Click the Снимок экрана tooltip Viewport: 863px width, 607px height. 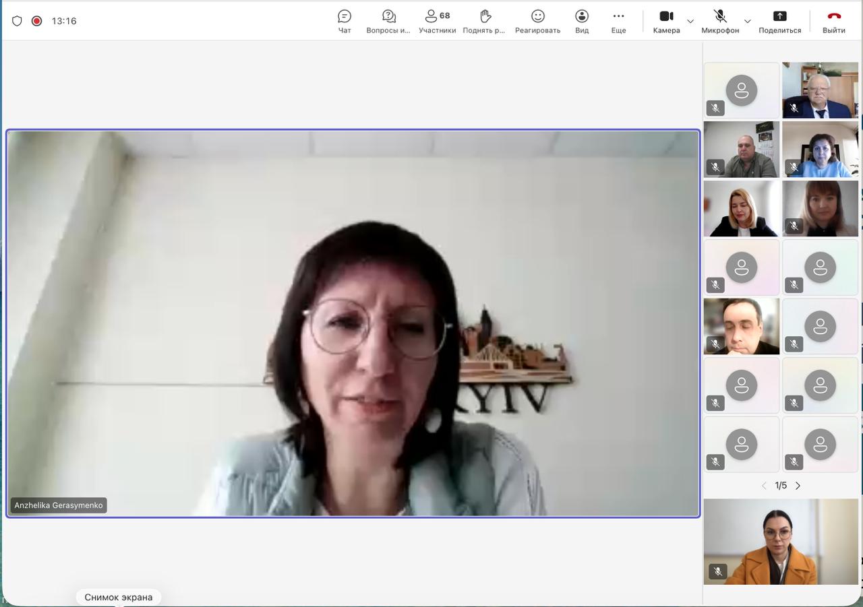pos(119,597)
